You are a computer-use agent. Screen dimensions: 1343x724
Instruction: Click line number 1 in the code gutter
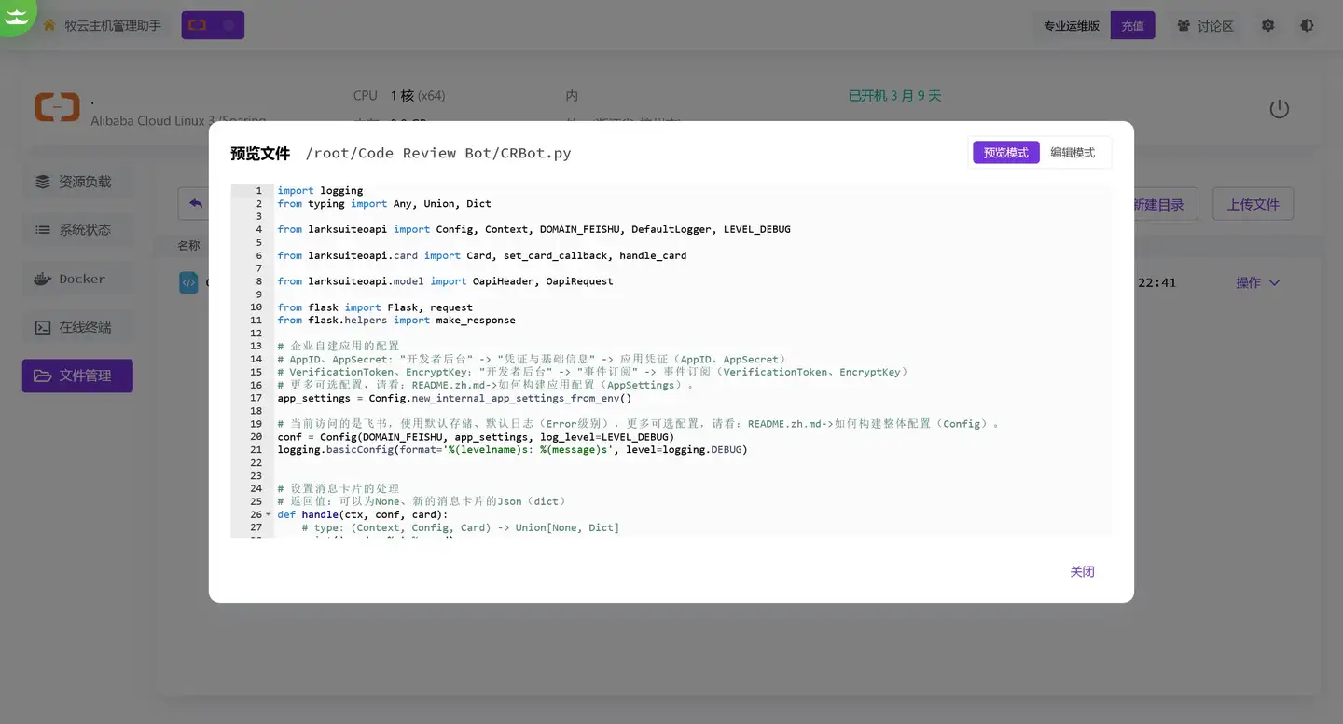[258, 190]
